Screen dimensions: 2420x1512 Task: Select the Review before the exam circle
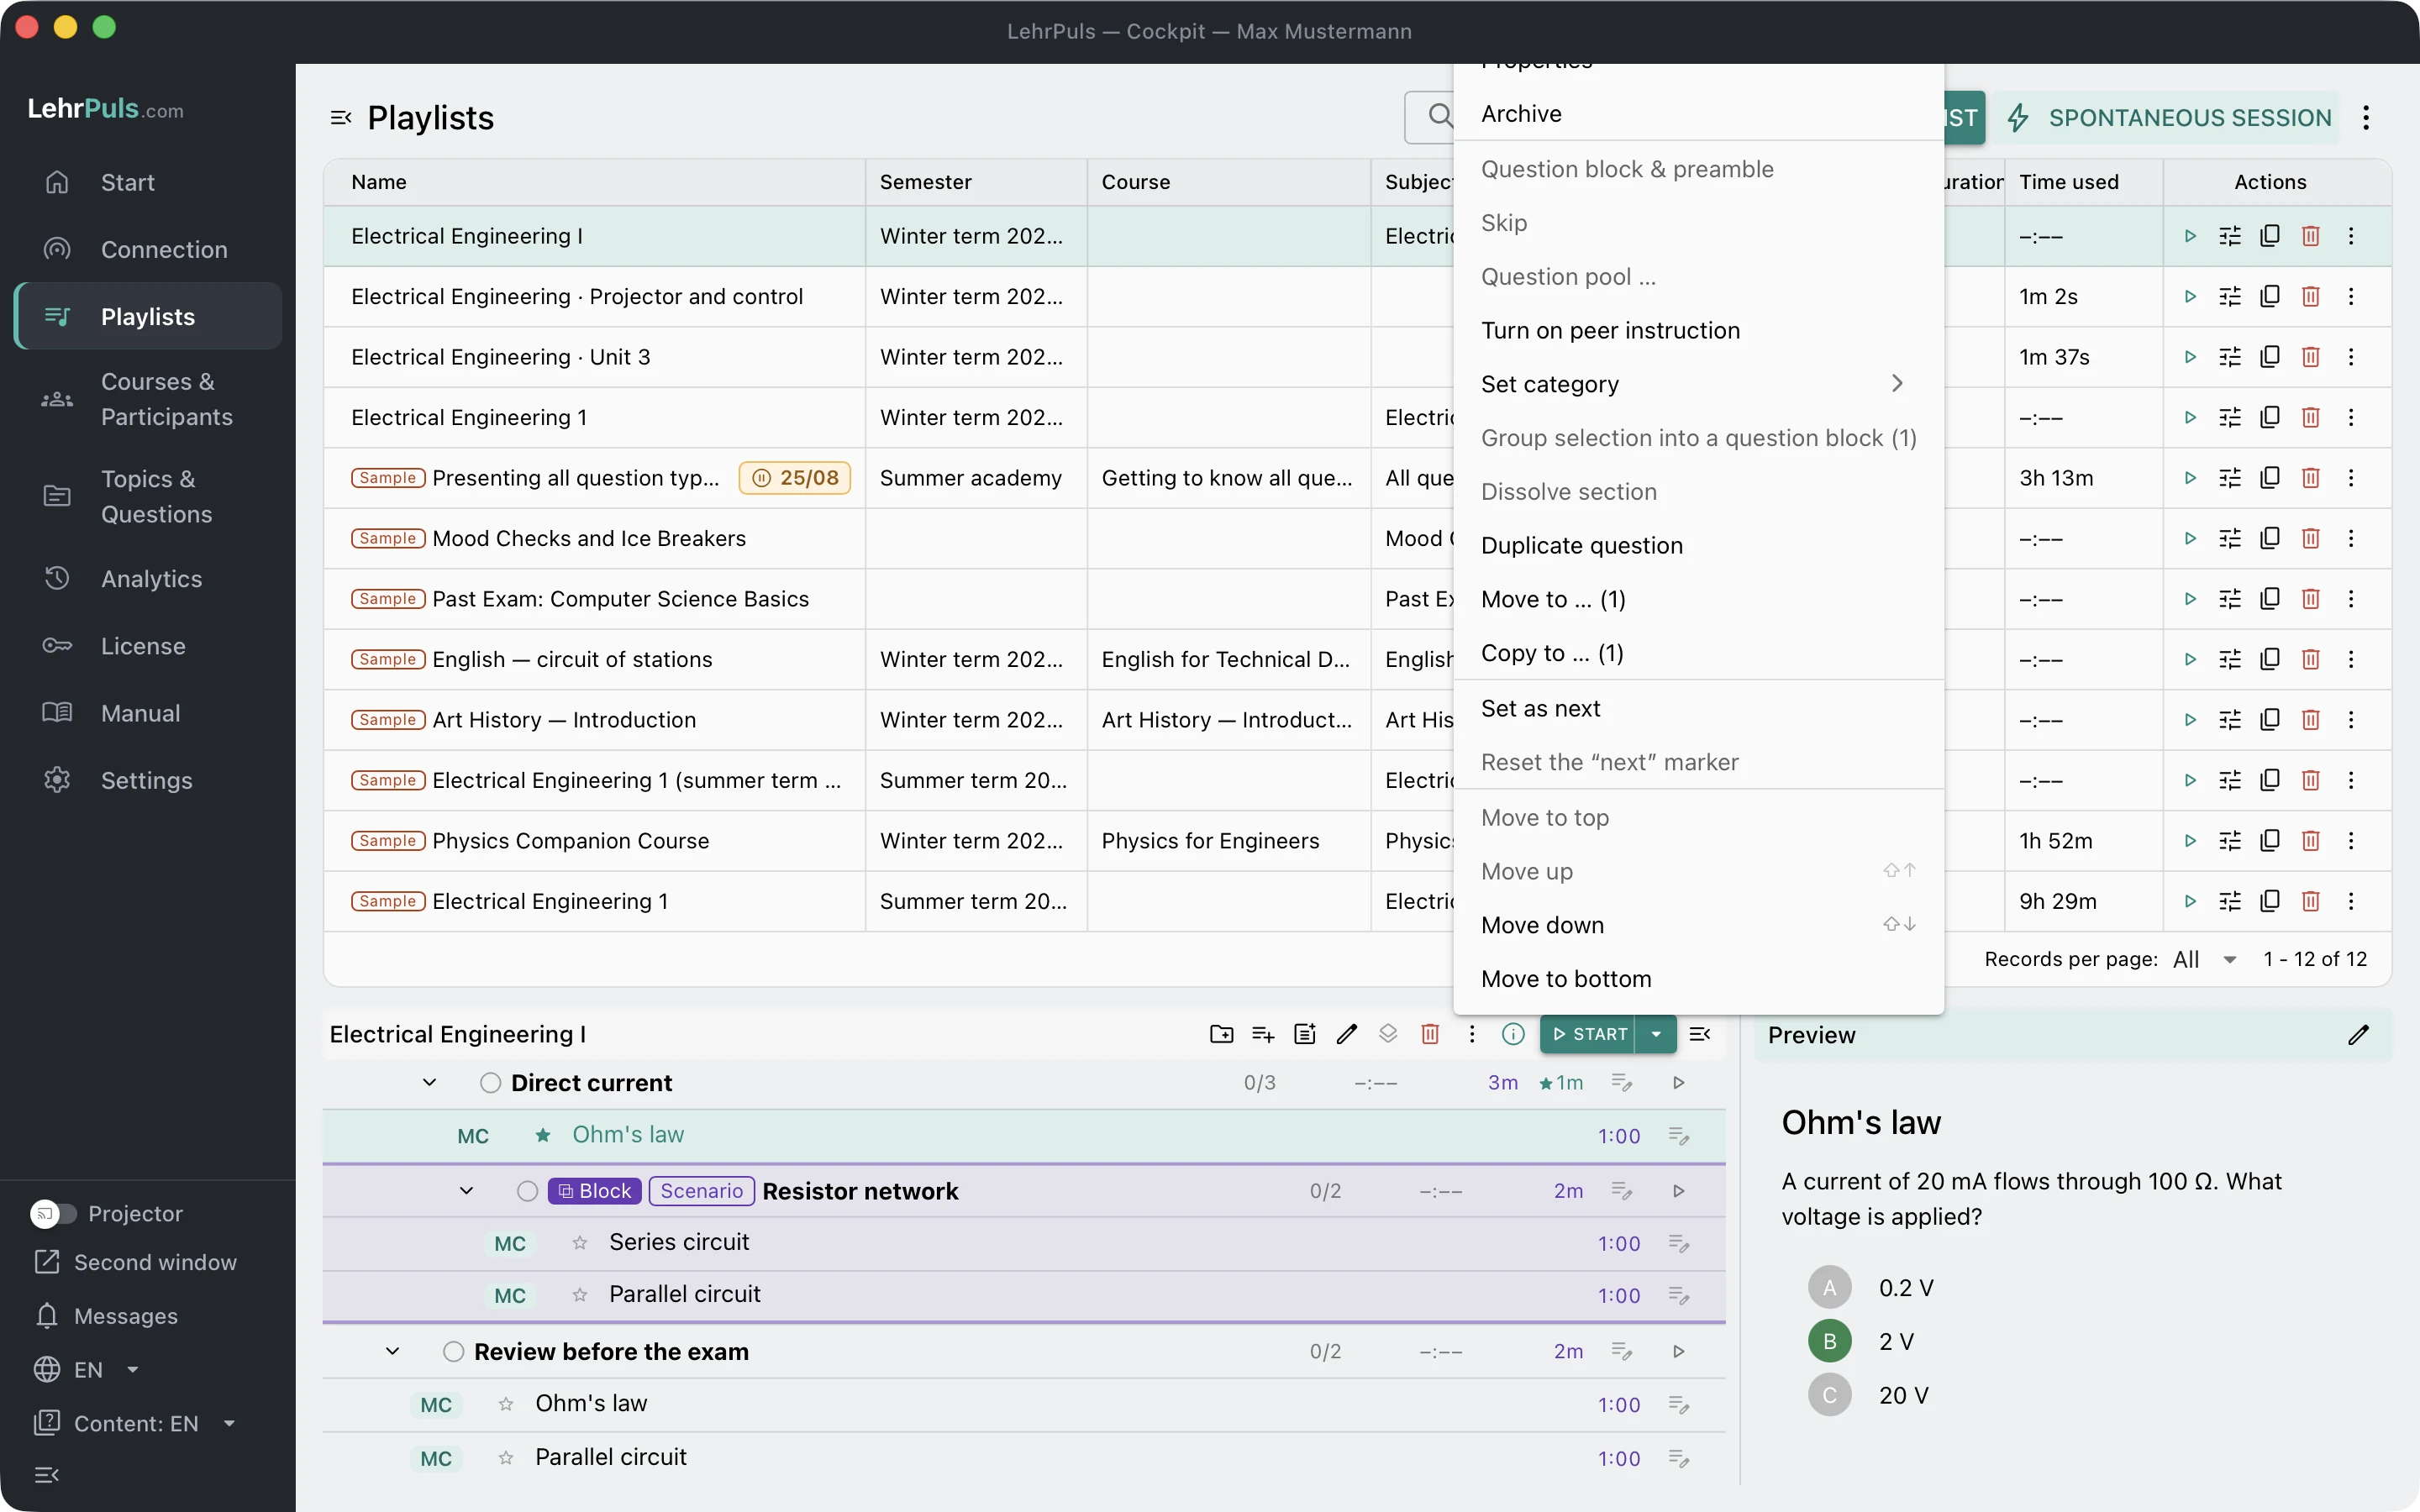pyautogui.click(x=453, y=1352)
